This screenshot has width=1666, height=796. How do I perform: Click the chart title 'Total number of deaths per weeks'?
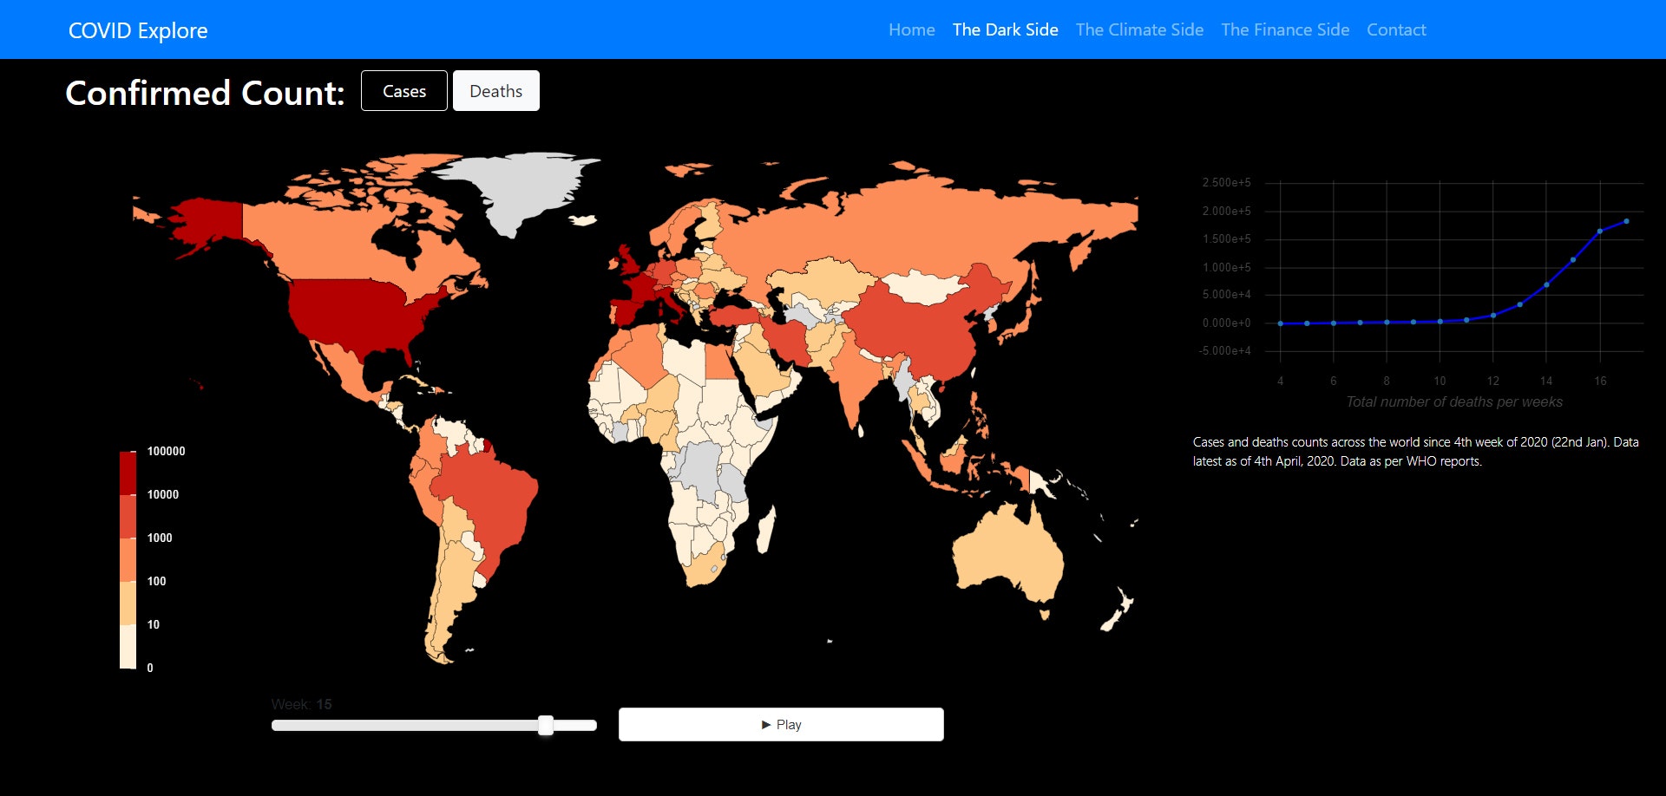click(1454, 401)
